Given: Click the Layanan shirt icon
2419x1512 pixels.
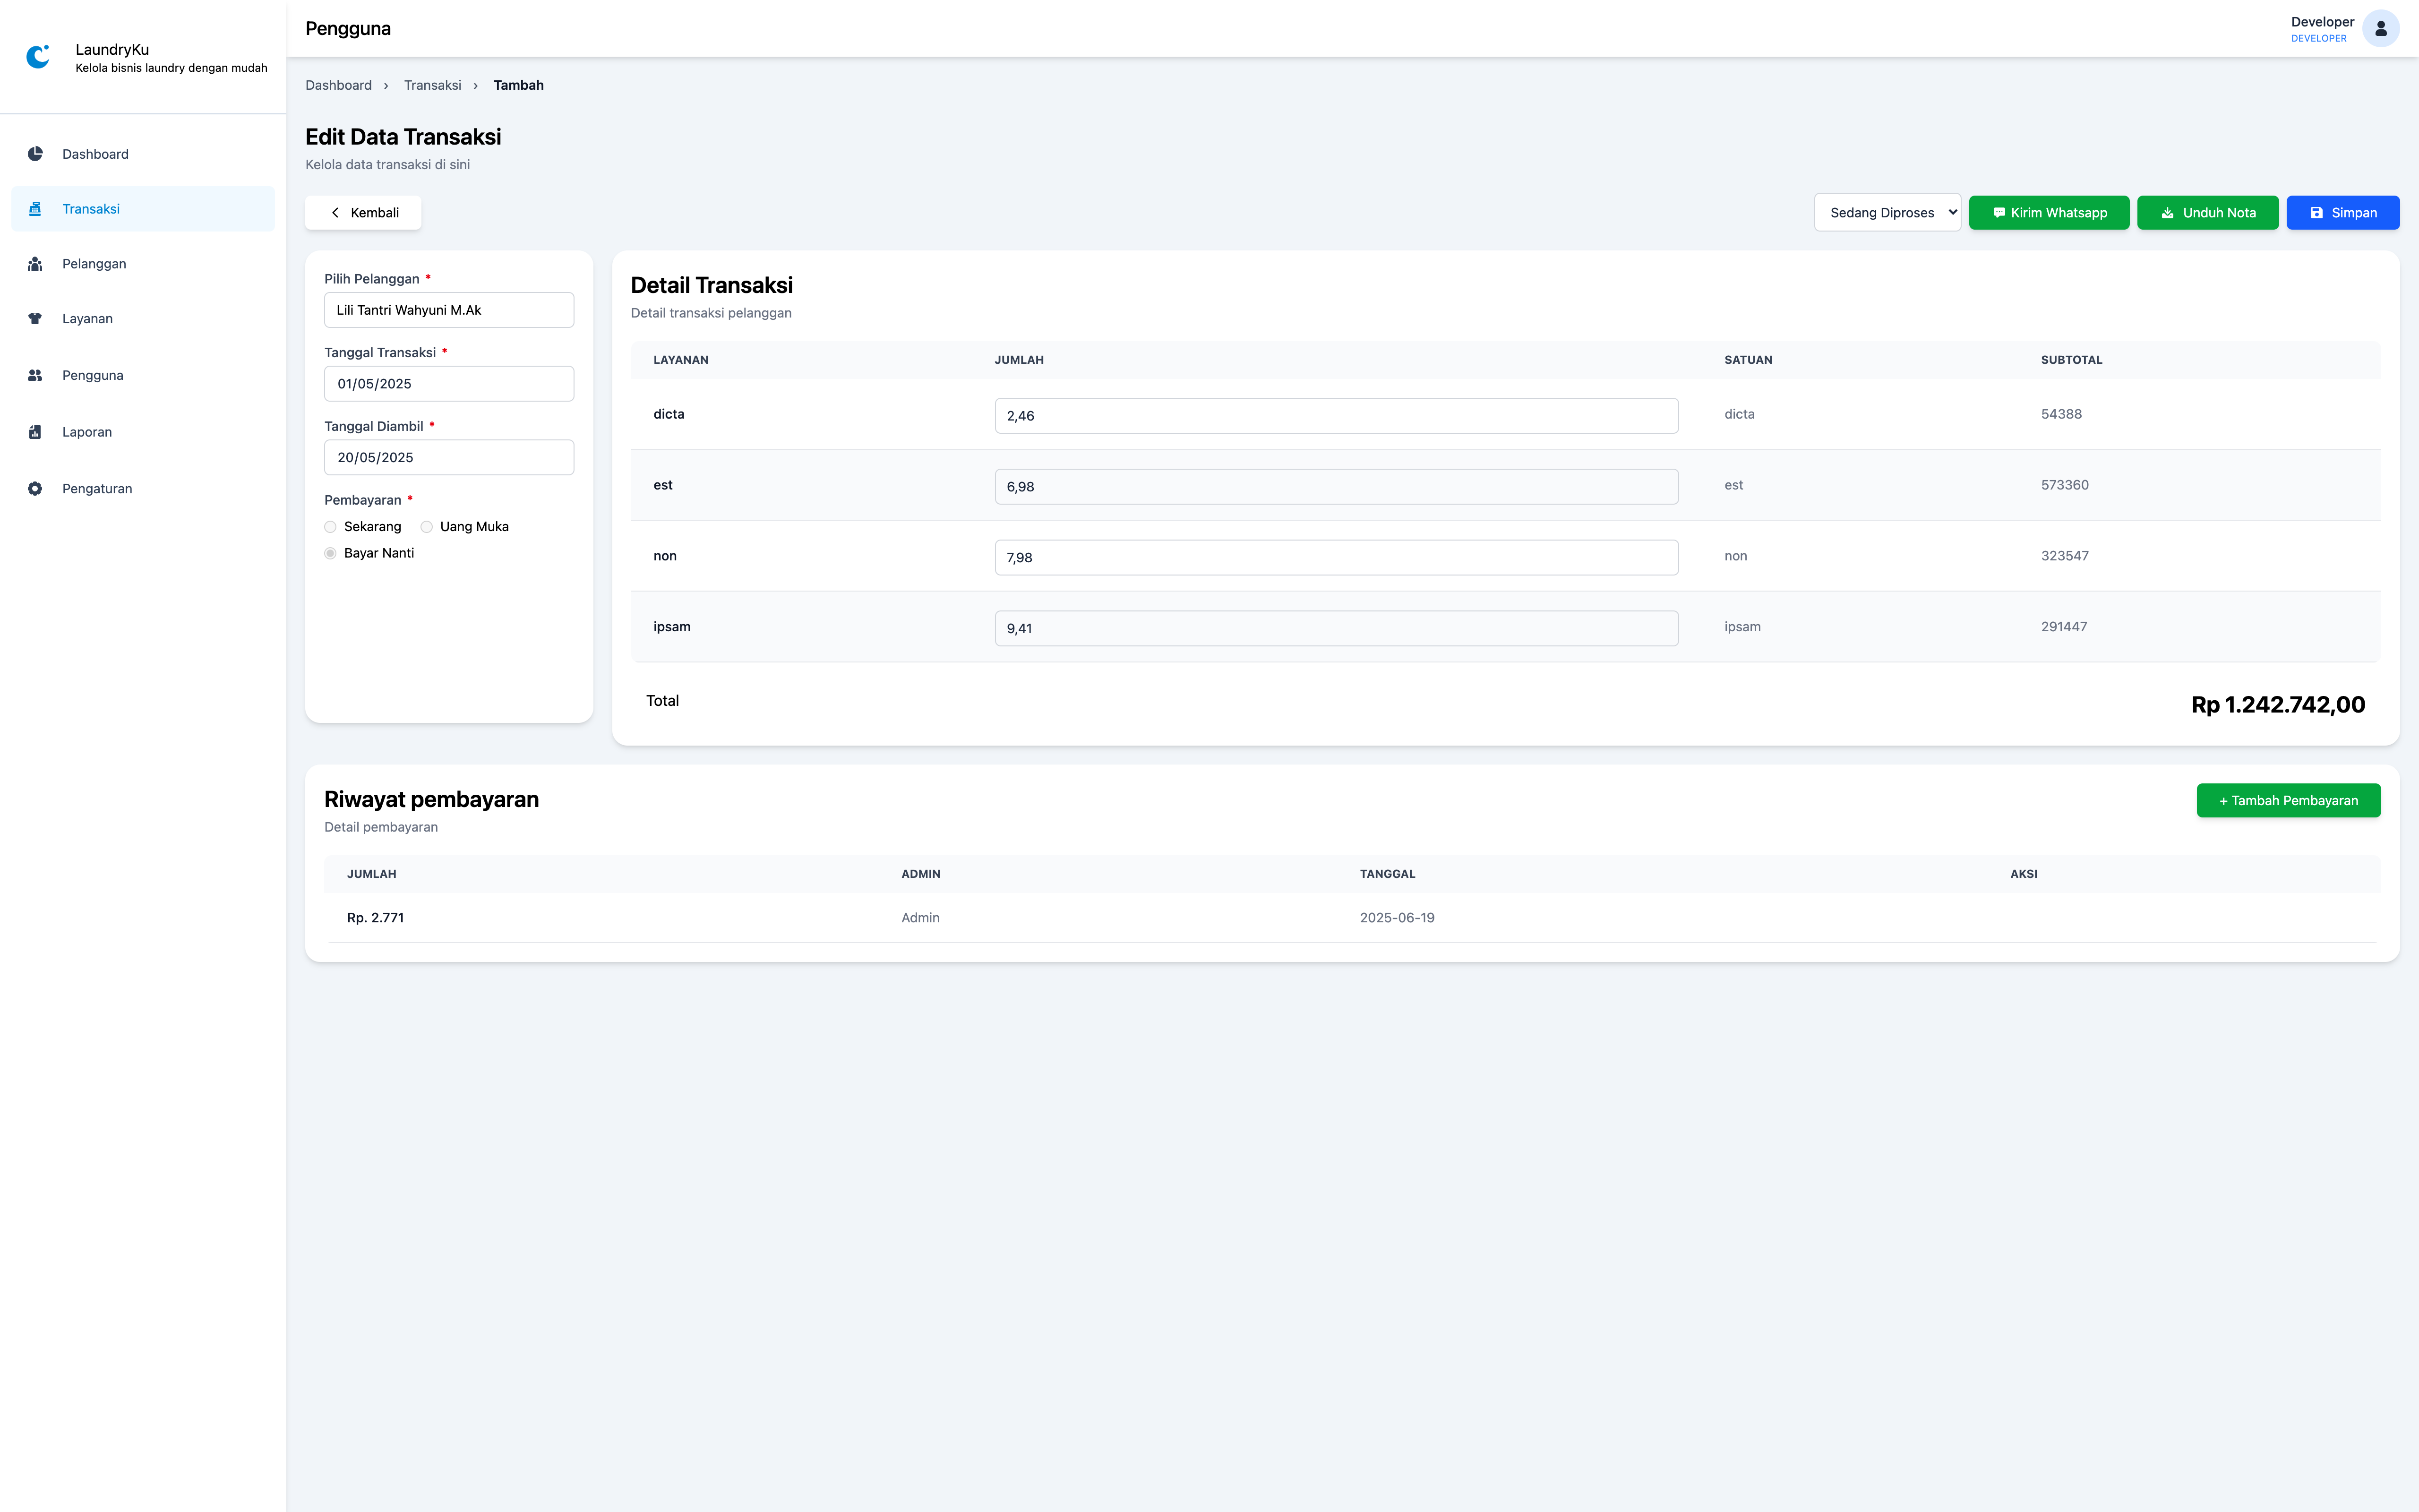Looking at the screenshot, I should (35, 319).
